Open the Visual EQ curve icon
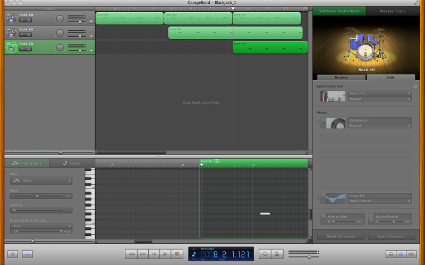This screenshot has width=425, height=265. (336, 198)
